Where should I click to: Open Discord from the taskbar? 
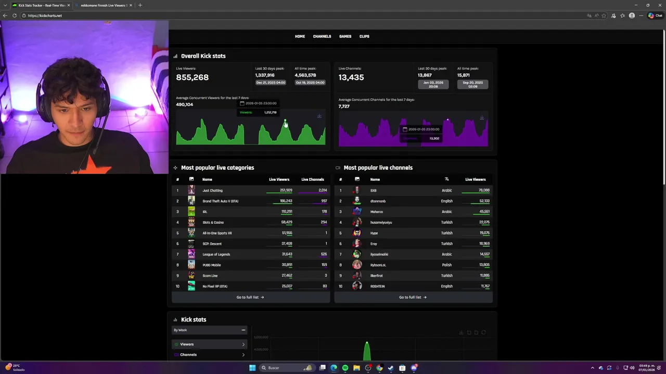point(414,368)
